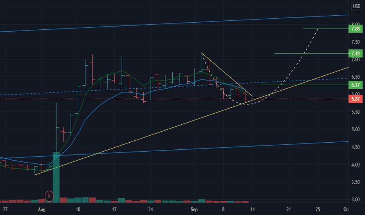Select the tall green volume bar in August
Viewport: 365px width, 215px height.
click(x=56, y=177)
